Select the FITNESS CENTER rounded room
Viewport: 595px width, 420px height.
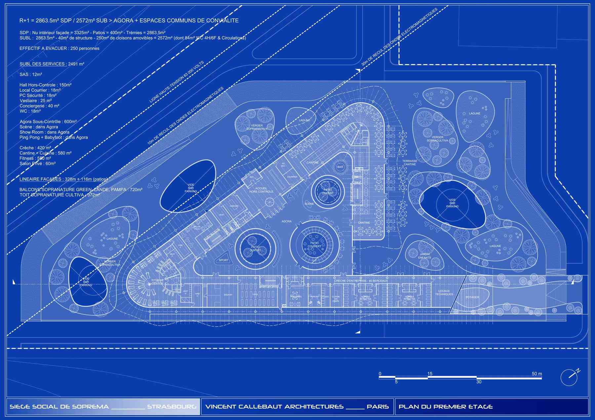157,282
